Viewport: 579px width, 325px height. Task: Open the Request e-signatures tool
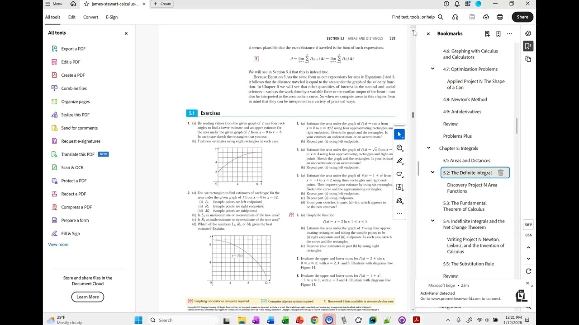pos(81,141)
